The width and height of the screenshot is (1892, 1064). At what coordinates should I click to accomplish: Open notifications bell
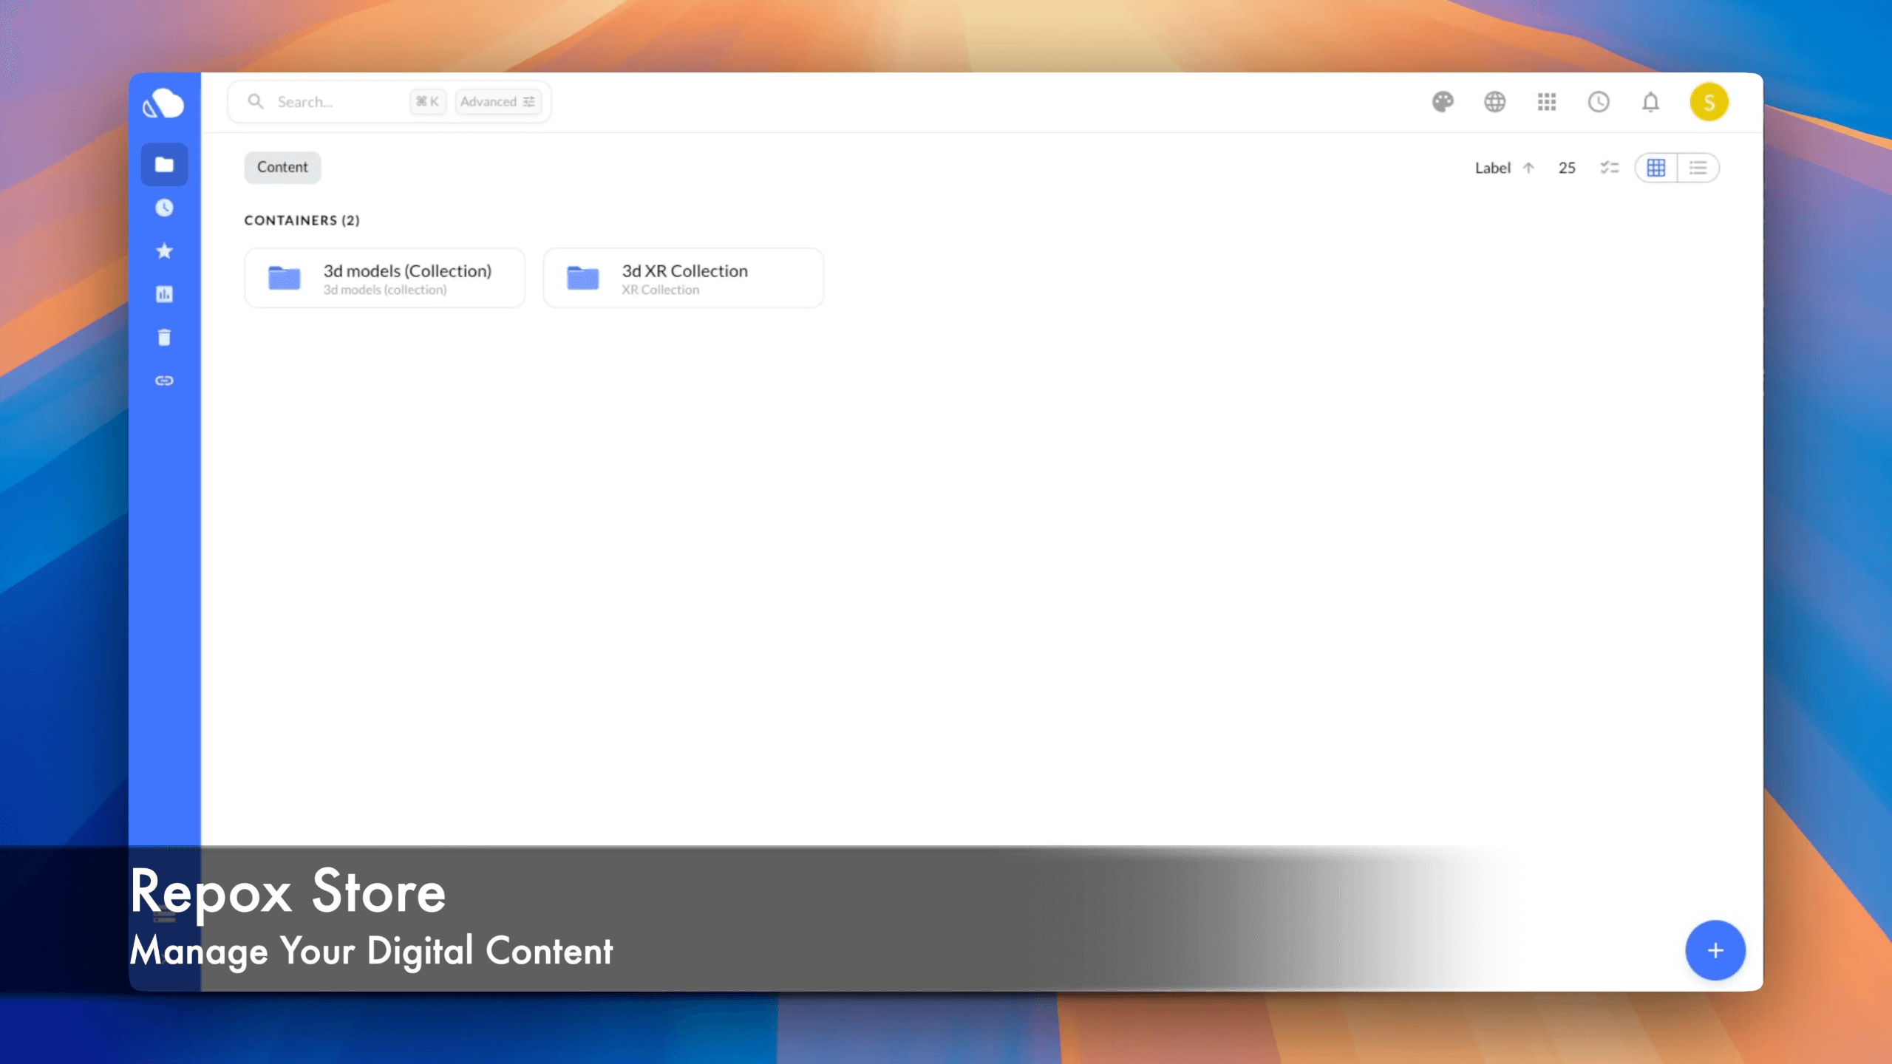coord(1650,102)
